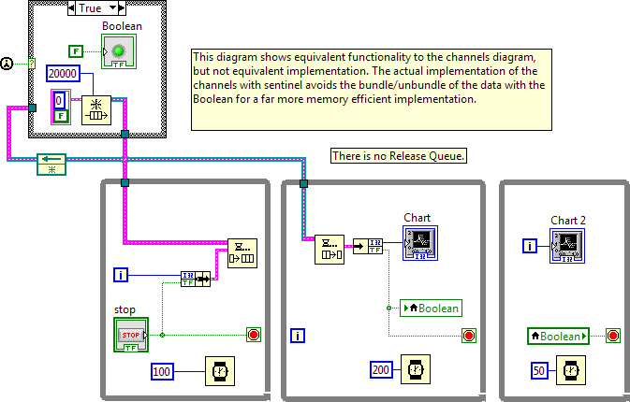
Task: Click the queue tunnel on second while loop
Action: [303, 184]
